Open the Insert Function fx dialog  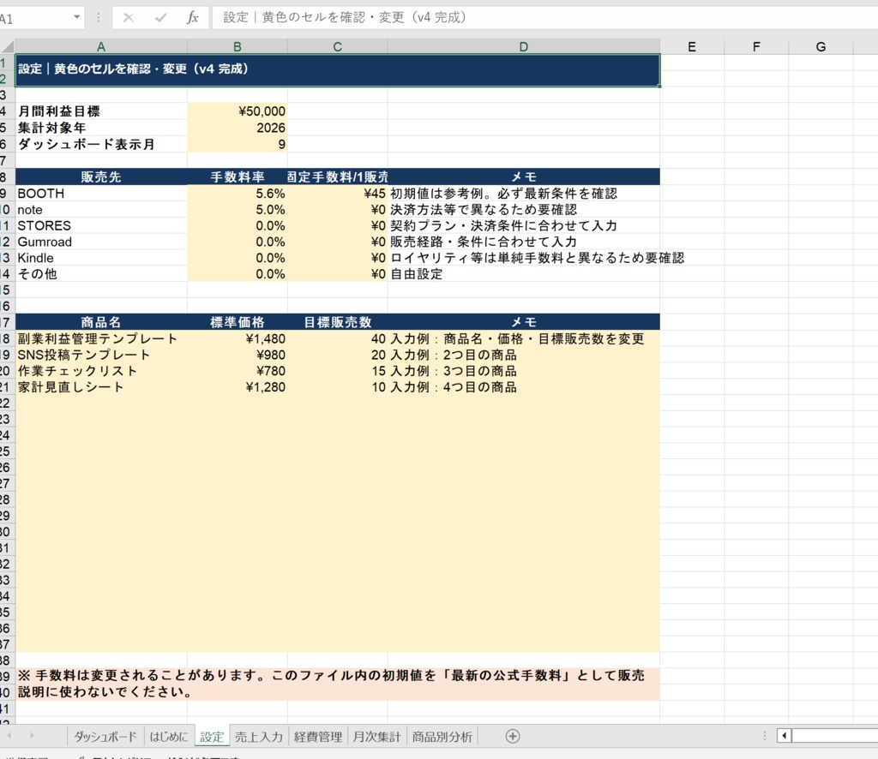pos(193,18)
